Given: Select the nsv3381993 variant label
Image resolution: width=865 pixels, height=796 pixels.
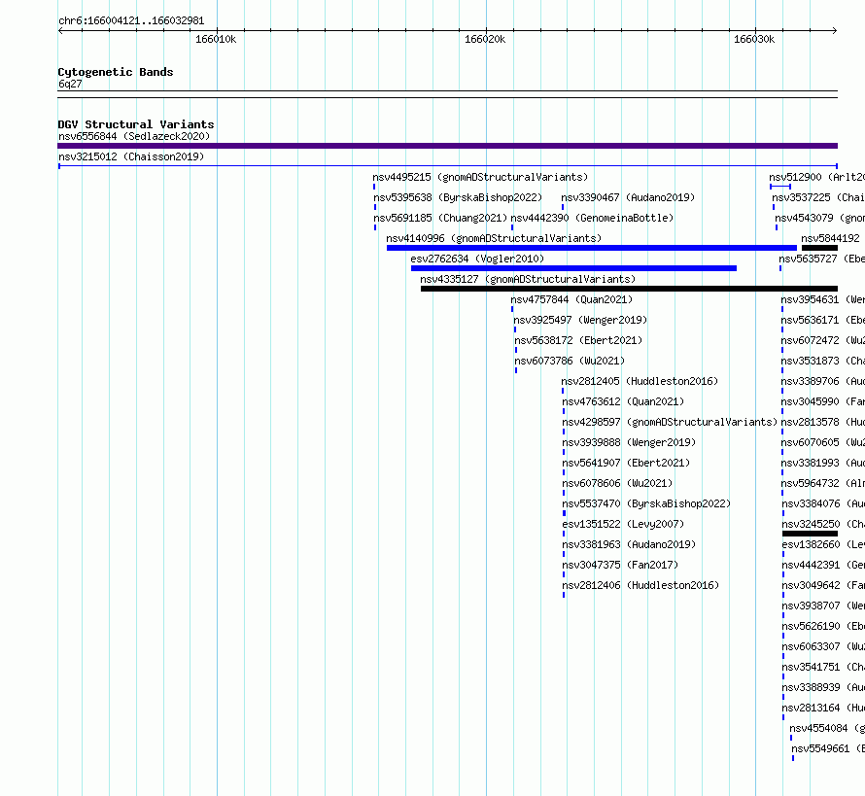Looking at the screenshot, I should click(x=822, y=463).
